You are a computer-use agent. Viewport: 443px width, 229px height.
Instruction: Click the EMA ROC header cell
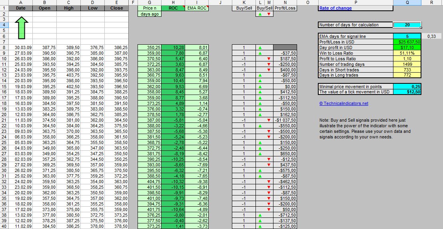click(197, 8)
